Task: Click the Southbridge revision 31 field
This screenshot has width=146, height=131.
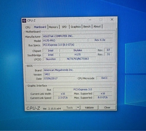Action: [108, 54]
